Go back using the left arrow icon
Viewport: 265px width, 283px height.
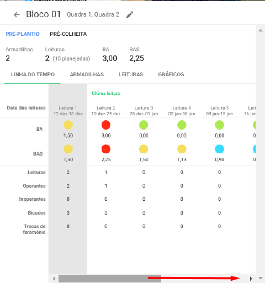click(x=17, y=14)
